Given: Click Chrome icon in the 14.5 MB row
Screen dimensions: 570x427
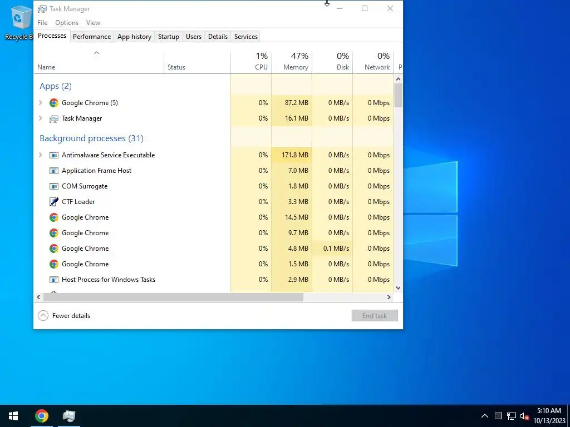Looking at the screenshot, I should 54,217.
